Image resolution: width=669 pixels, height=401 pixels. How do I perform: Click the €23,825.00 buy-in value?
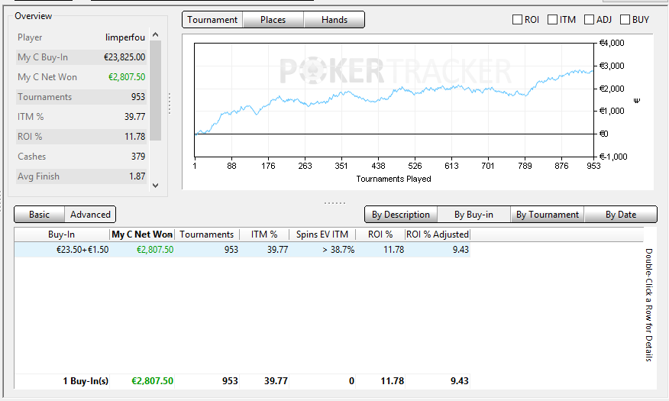[x=124, y=57]
